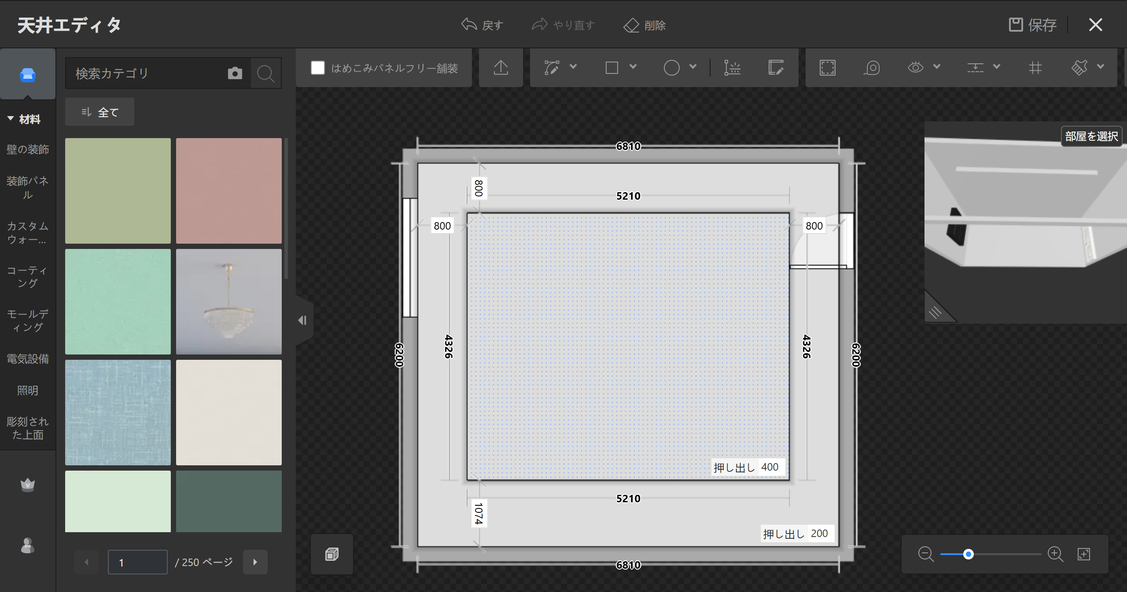Toggle the eye visibility icon
This screenshot has width=1127, height=592.
coord(916,68)
